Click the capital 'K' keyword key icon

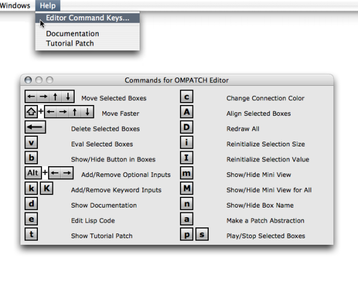point(46,188)
